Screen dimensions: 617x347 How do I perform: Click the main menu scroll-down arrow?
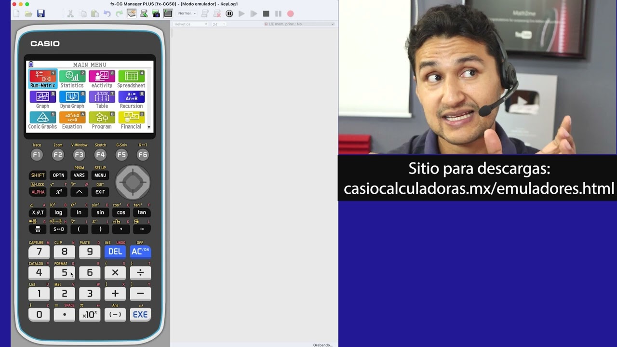149,127
